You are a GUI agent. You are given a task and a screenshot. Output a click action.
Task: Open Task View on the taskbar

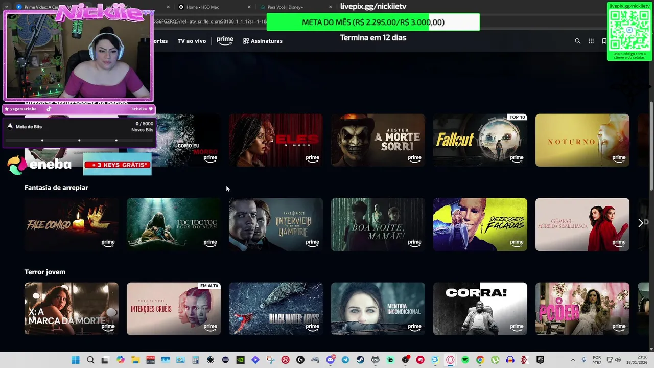coord(105,360)
